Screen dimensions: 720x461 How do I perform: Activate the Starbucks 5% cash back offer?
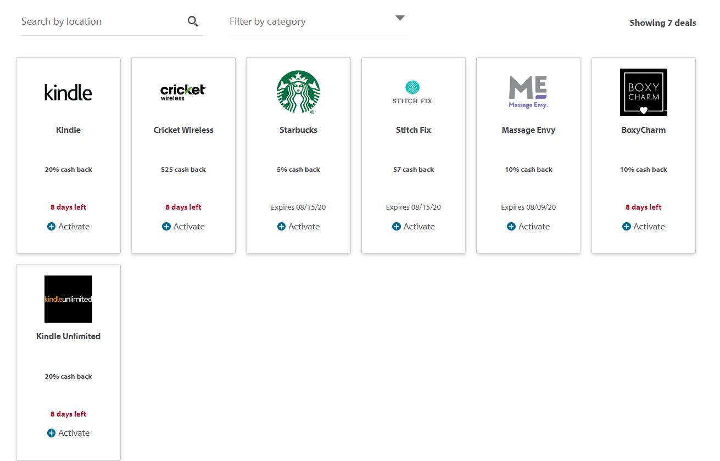298,226
